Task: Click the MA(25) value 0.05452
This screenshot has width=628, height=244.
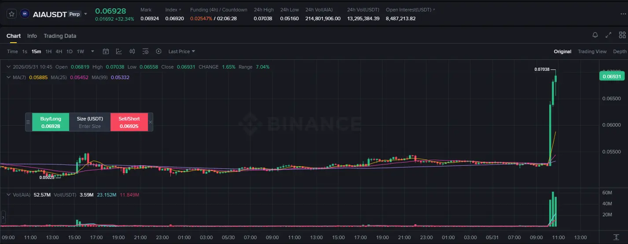Action: [79, 77]
